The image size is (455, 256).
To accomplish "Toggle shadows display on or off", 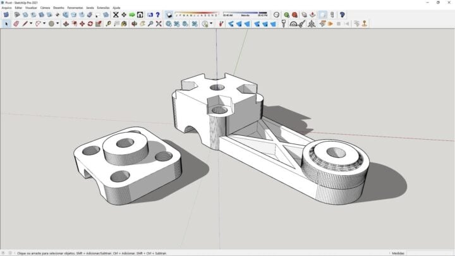I will coord(169,15).
